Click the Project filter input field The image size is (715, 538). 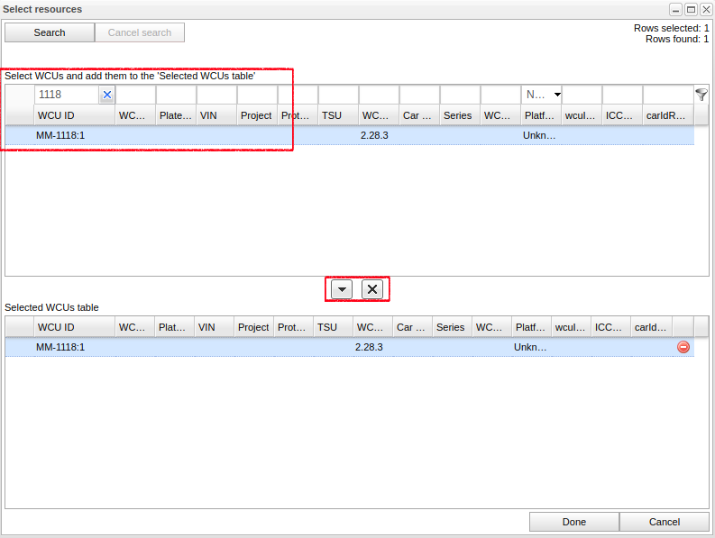(257, 95)
